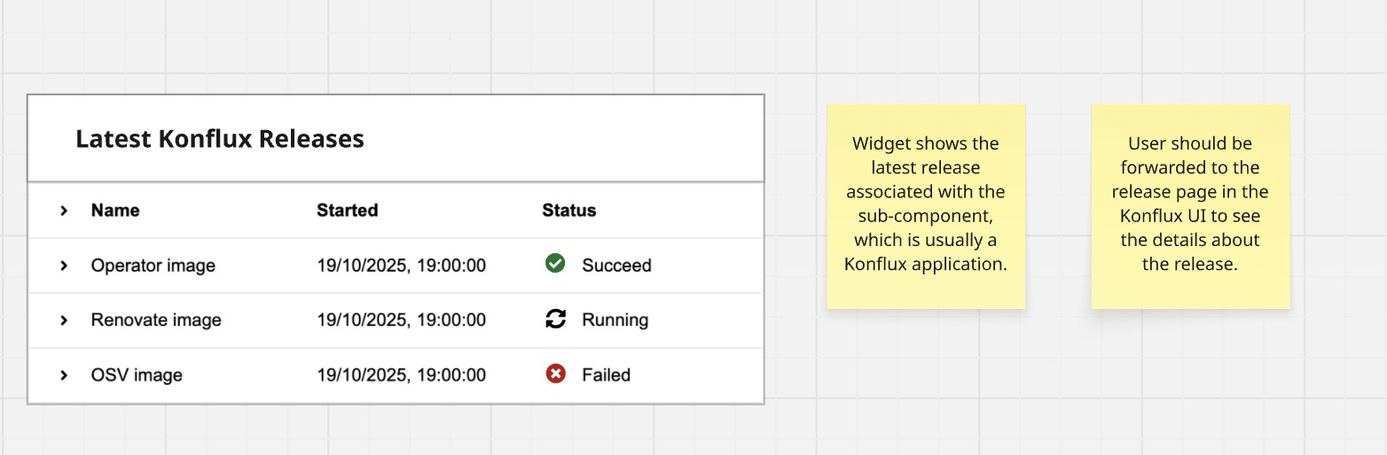Viewport: 1387px width, 455px height.
Task: Sort by the Name column header
Action: (x=115, y=211)
